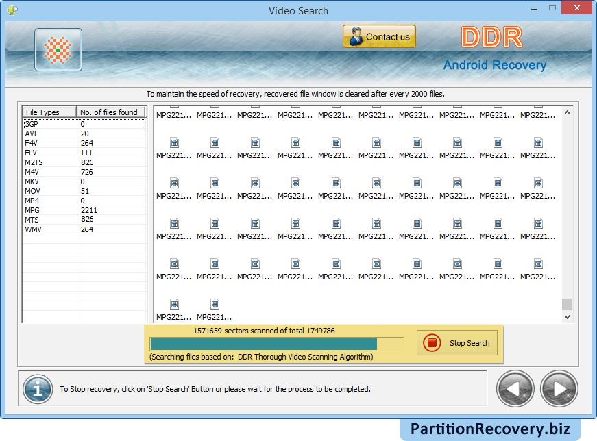Click the count 51 for MOV
The width and height of the screenshot is (597, 441).
[x=84, y=191]
